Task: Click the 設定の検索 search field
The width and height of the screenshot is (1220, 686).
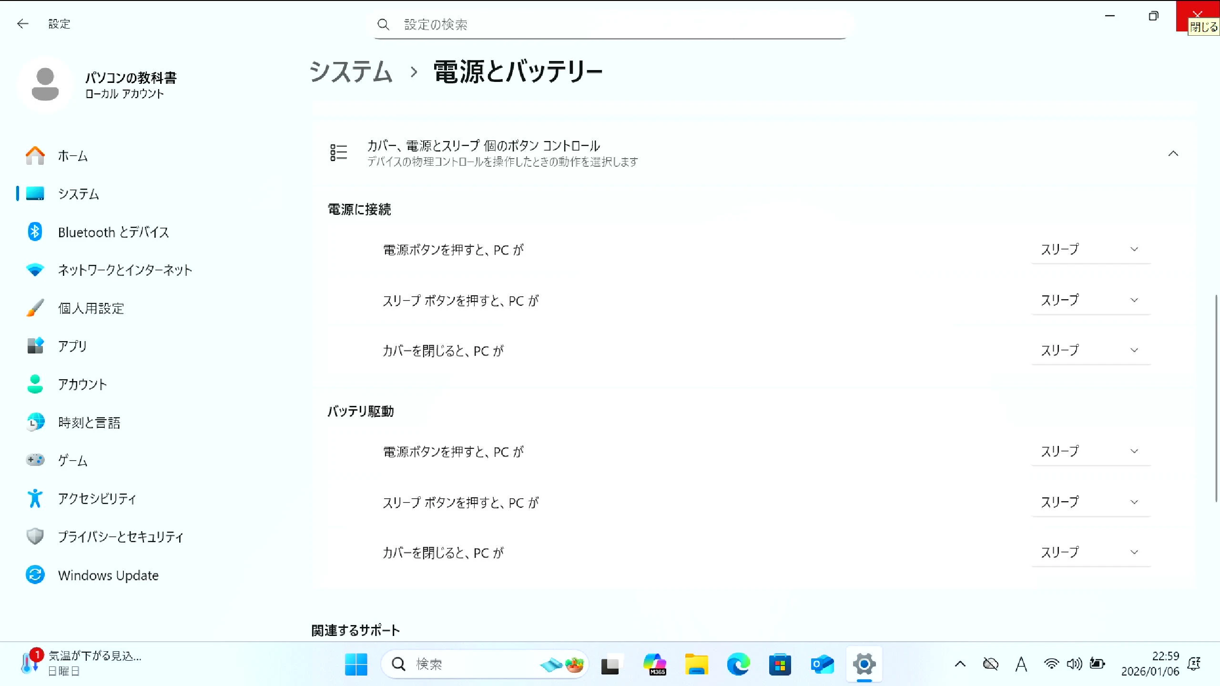Action: pos(610,24)
